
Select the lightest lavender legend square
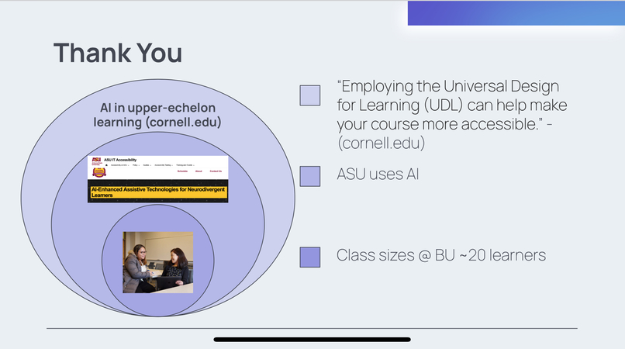click(x=310, y=95)
